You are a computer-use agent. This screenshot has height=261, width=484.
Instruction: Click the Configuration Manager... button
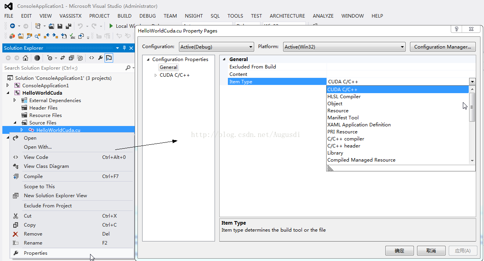[x=442, y=47]
